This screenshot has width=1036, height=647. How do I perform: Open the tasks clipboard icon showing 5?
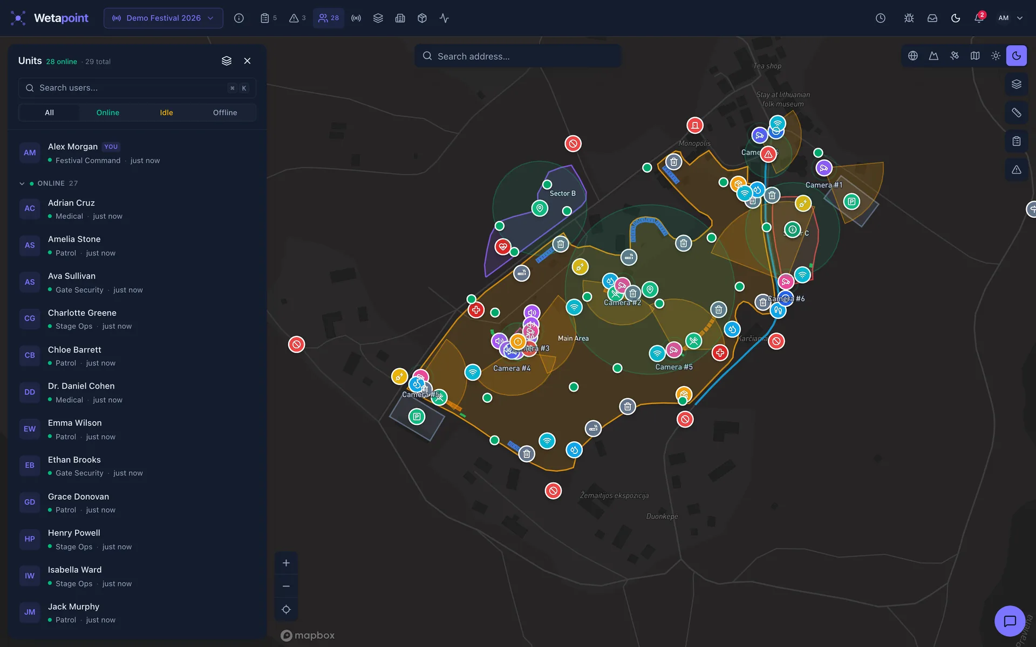click(268, 18)
